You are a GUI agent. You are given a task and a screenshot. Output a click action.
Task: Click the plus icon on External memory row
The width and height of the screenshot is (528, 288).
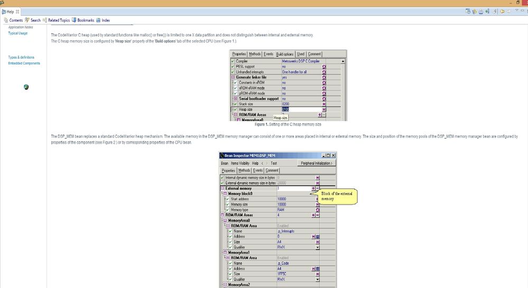313,189
